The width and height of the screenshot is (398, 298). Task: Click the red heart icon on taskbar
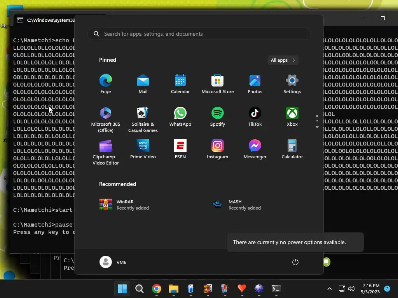tap(242, 289)
